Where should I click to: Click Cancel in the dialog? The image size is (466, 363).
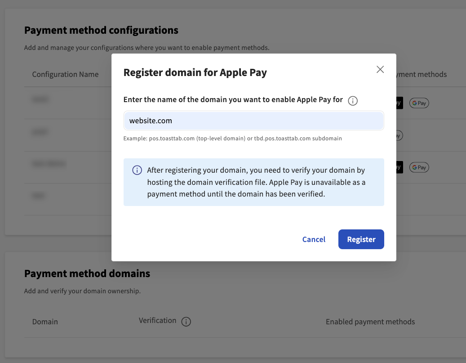pyautogui.click(x=314, y=239)
